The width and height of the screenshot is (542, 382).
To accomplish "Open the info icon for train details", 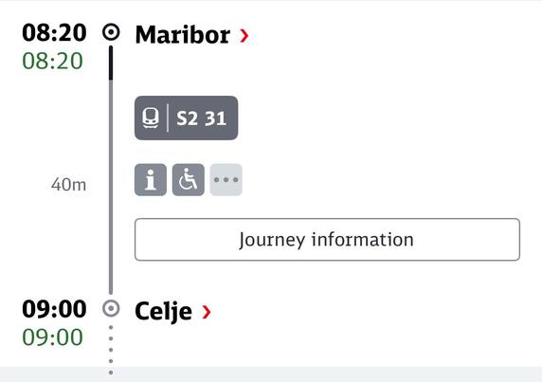I will [151, 180].
